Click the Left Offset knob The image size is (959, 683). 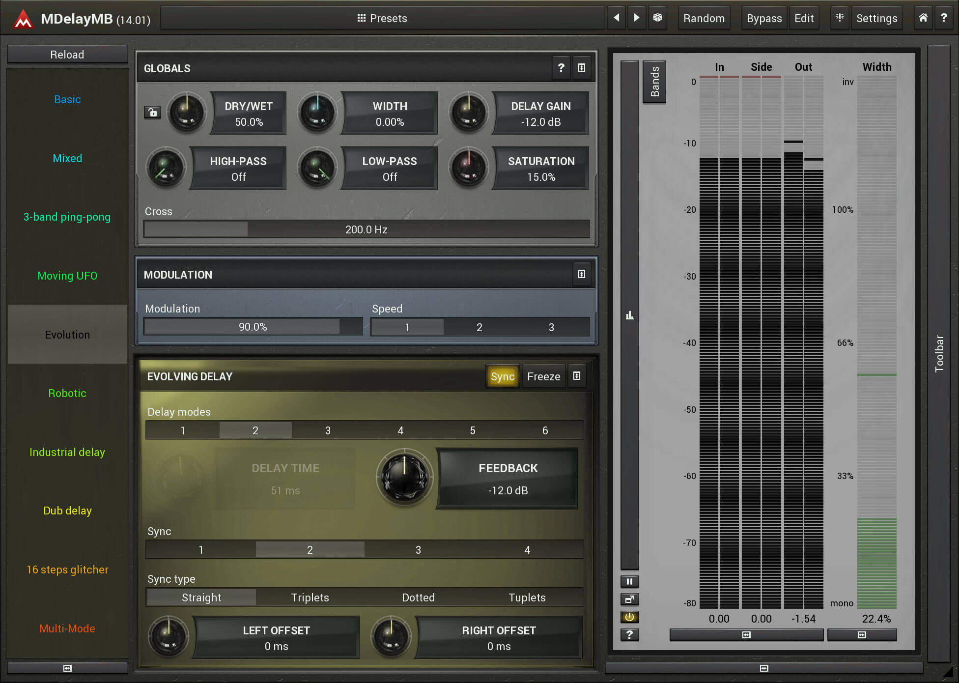click(168, 637)
